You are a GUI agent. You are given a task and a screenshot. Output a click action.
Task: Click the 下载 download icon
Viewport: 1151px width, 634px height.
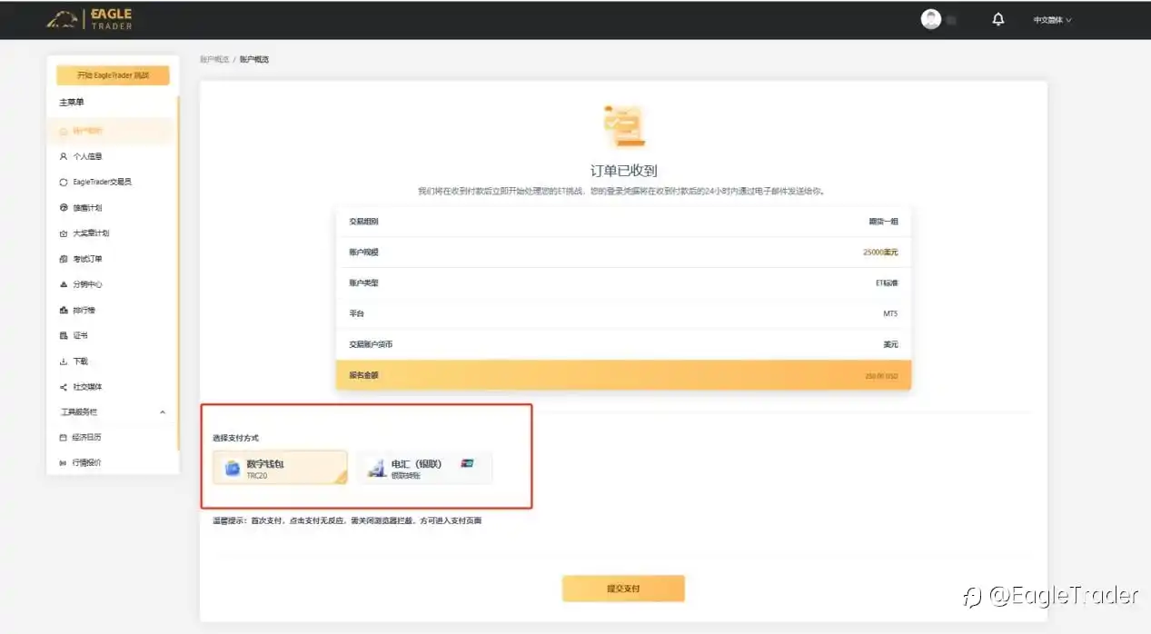coord(64,361)
